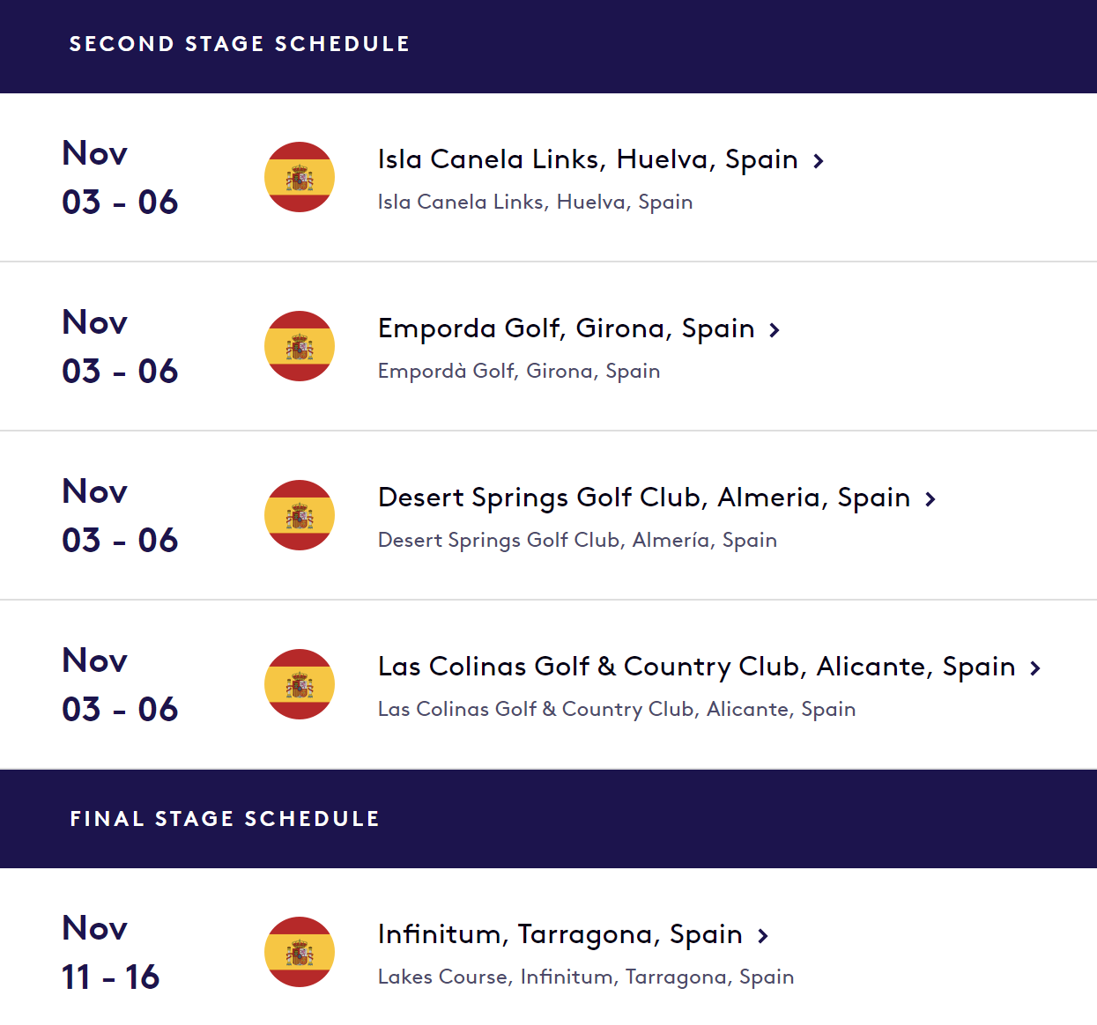Click Lakes Course, Infinitum subtitle text
The height and width of the screenshot is (1025, 1097).
click(x=586, y=977)
